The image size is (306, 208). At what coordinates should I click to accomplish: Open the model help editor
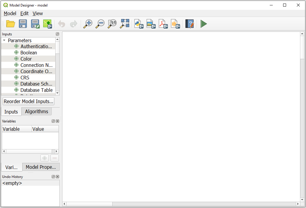(x=190, y=24)
